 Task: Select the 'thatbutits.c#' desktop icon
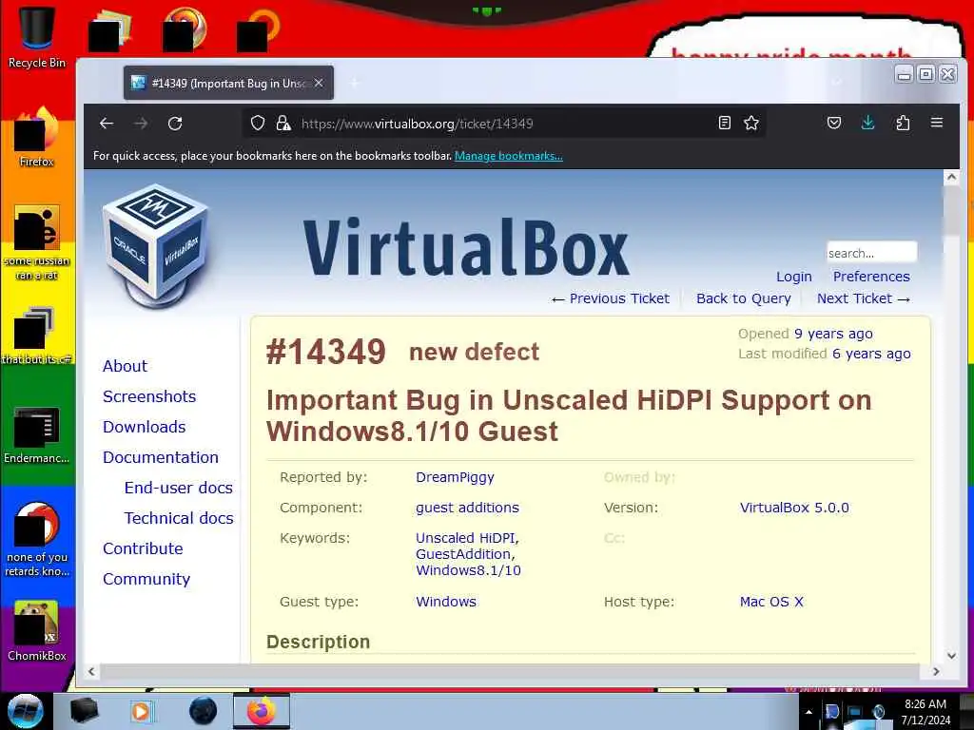pyautogui.click(x=37, y=336)
